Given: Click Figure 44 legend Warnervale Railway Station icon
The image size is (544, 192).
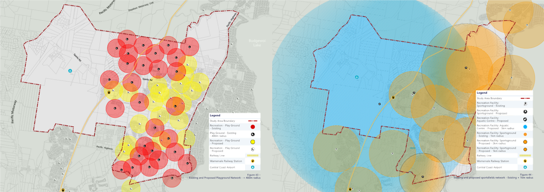Looking at the screenshot, I should (525, 161).
